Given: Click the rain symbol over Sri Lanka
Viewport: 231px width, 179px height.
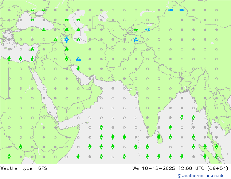Looking at the screenshot, I should click(159, 137).
